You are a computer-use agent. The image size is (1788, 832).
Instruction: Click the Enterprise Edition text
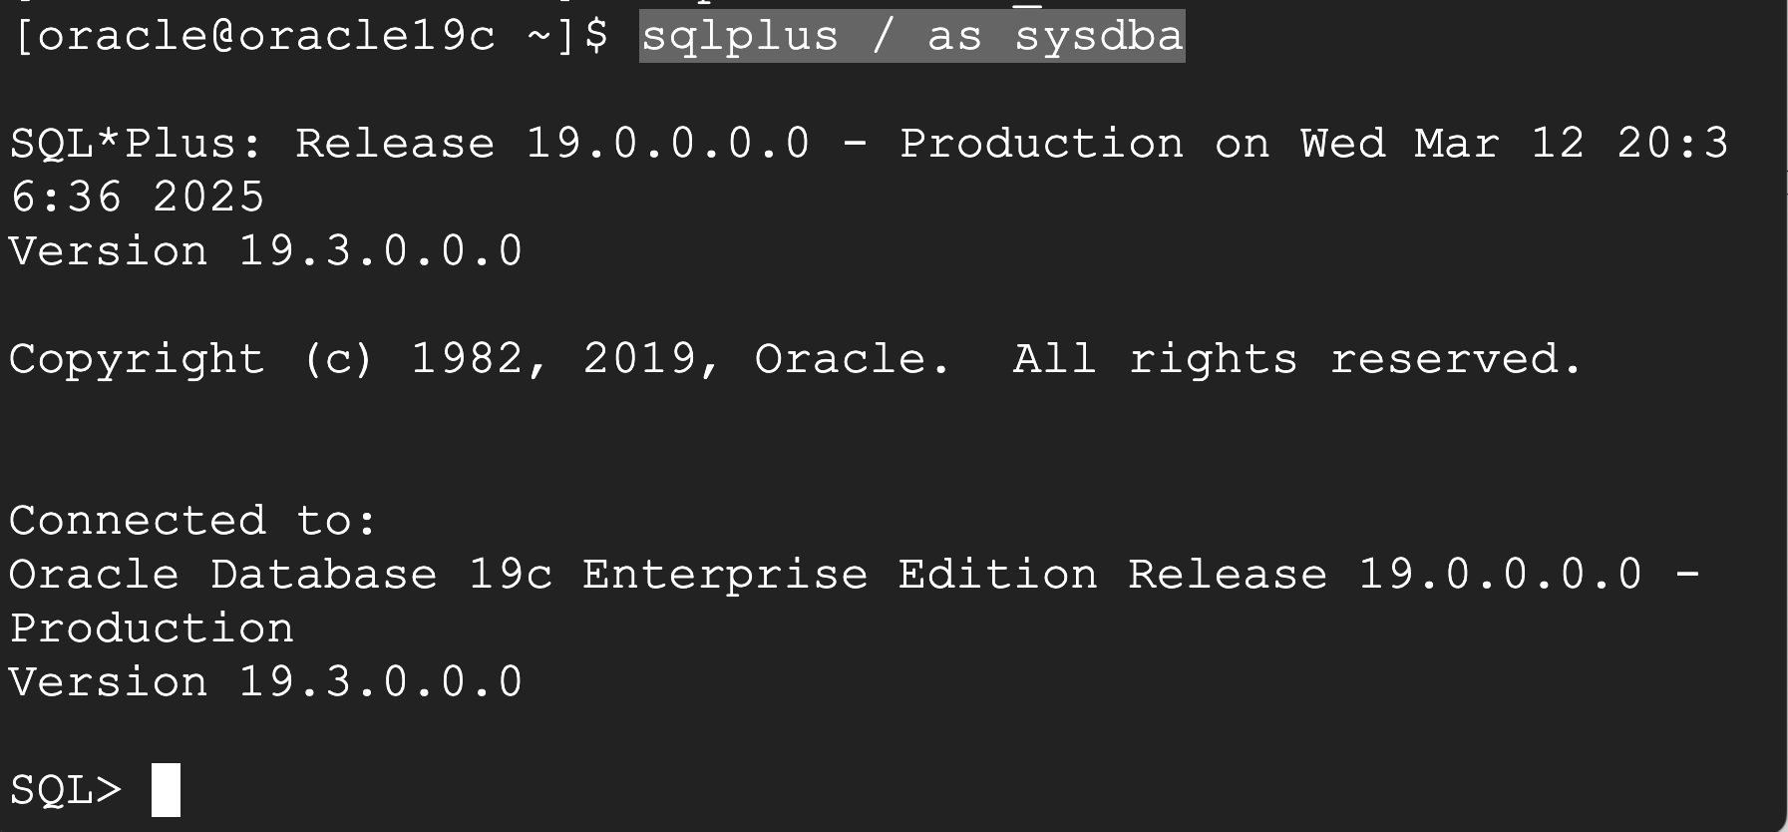[840, 575]
